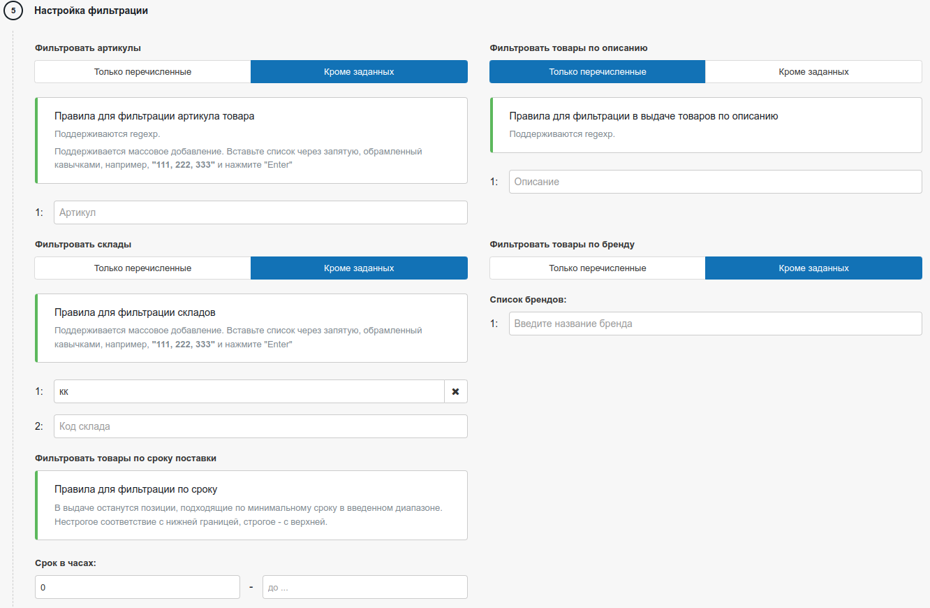This screenshot has width=930, height=608.
Task: Switch warehouse filter to "Только перечисленные"
Action: pyautogui.click(x=142, y=268)
